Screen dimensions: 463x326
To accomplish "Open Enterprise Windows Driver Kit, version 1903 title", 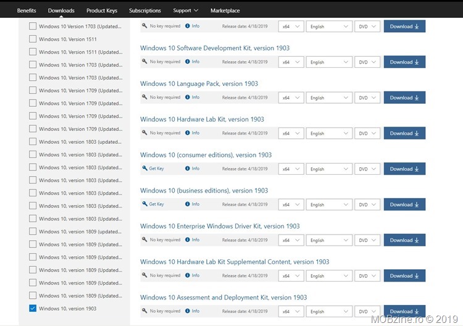I will pos(220,226).
